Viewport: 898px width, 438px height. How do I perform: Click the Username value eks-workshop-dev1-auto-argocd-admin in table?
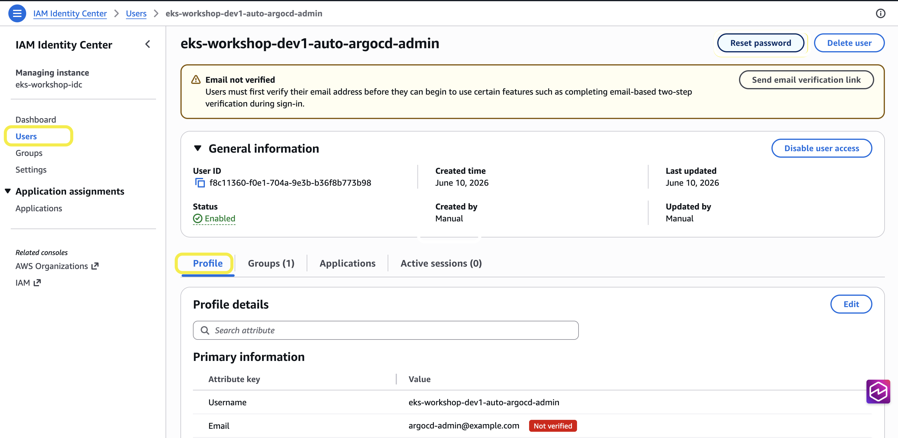484,403
